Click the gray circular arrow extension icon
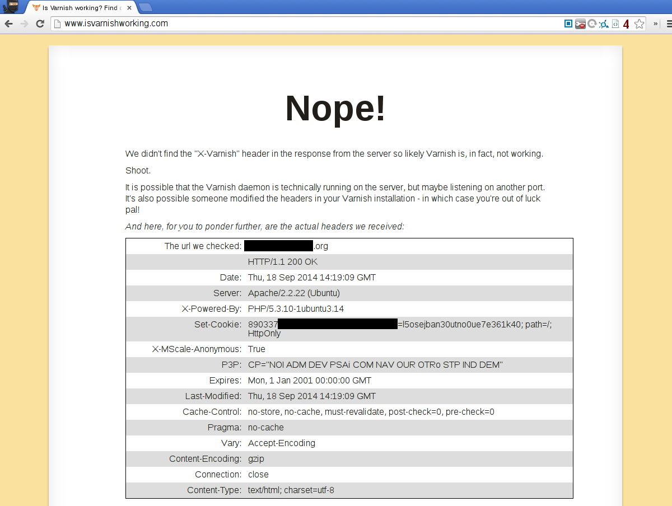Viewport: 672px width, 506px height. coord(592,24)
